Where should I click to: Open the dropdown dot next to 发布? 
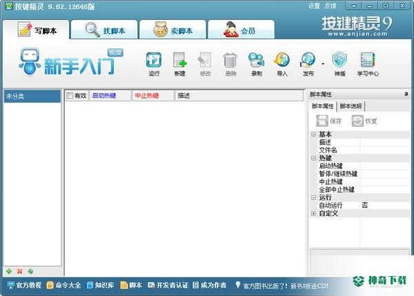(x=323, y=64)
